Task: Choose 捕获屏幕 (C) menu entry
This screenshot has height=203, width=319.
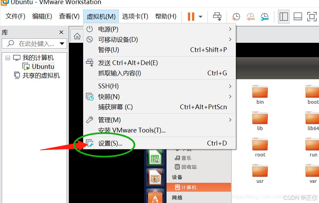Action: [x=160, y=107]
